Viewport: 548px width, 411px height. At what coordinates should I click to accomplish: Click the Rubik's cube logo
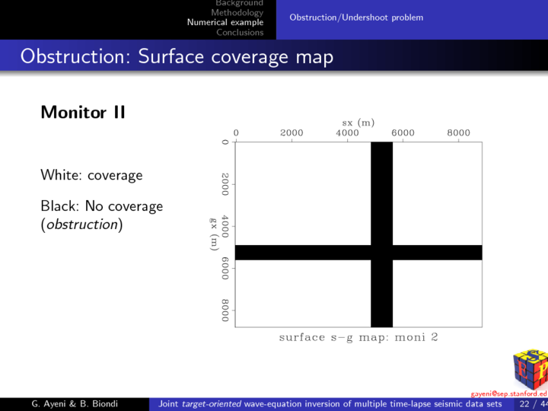click(530, 368)
